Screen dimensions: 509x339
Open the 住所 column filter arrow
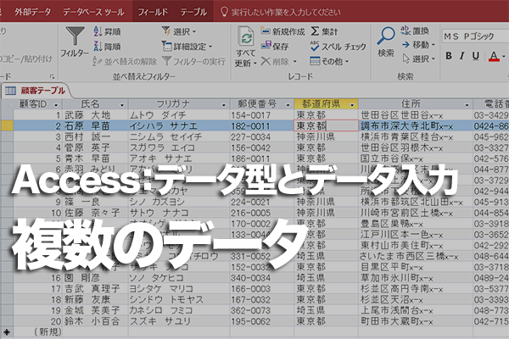467,105
